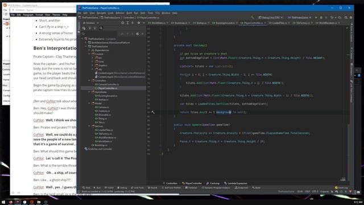The height and width of the screenshot is (205, 364).
Task: Open the Build tool window at bottom
Action: pos(257,187)
